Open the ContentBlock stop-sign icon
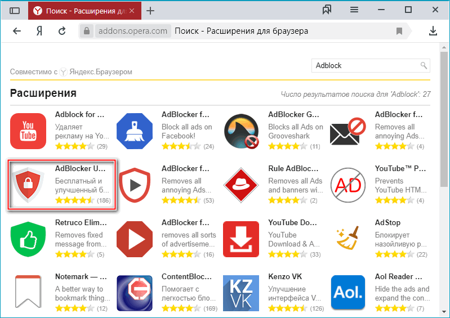Viewport: 450px width, 318px height. (x=135, y=293)
